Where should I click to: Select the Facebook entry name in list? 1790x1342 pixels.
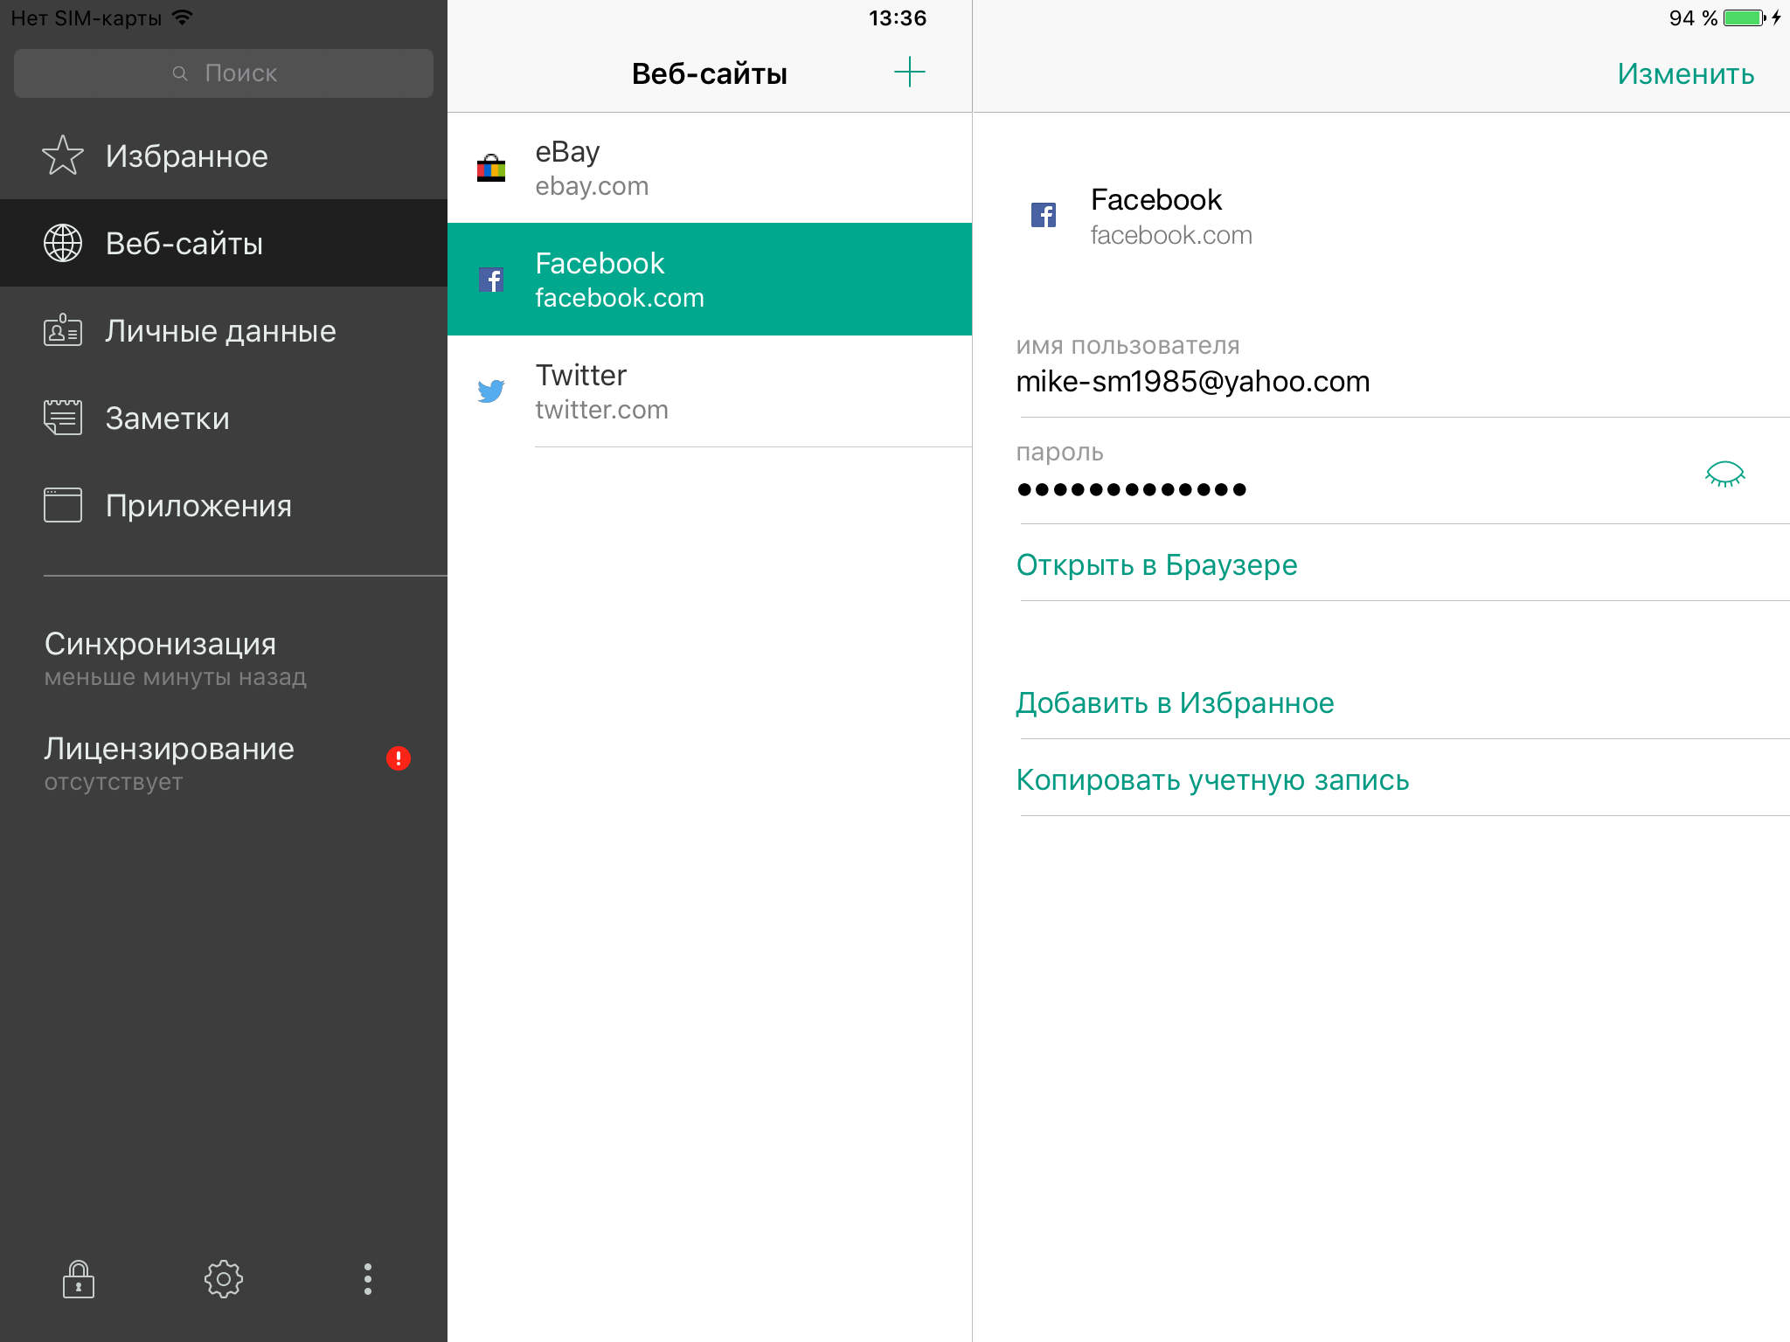point(600,263)
